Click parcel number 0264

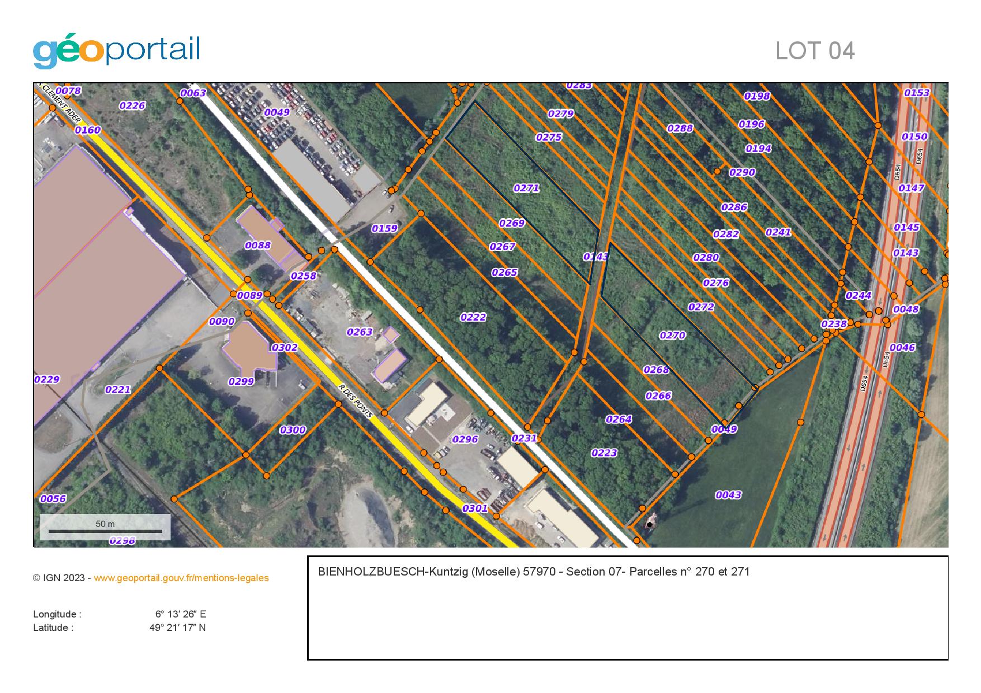(619, 419)
